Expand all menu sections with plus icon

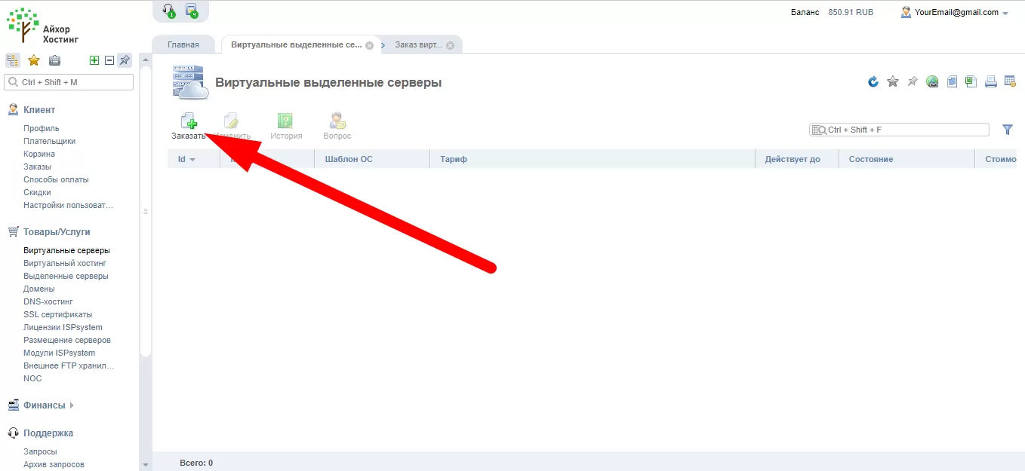click(94, 60)
